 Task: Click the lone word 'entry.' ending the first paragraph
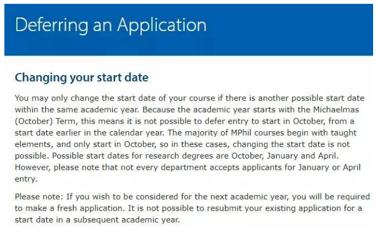coord(26,179)
